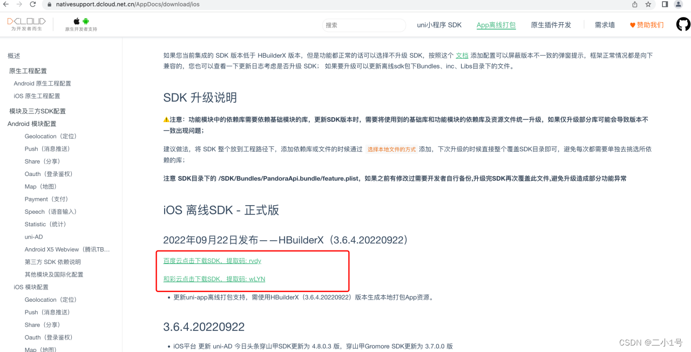Click the Apple and Android 原生开发者支持 icon
The height and width of the screenshot is (352, 691).
81,24
